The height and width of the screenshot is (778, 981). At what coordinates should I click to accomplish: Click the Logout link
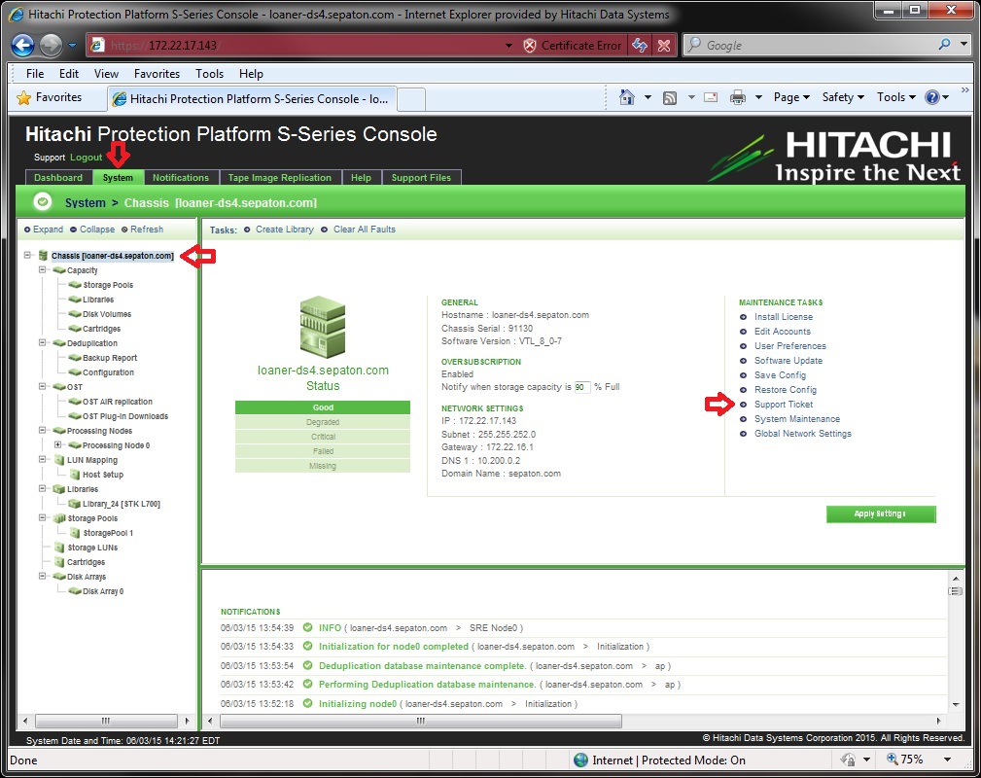86,158
